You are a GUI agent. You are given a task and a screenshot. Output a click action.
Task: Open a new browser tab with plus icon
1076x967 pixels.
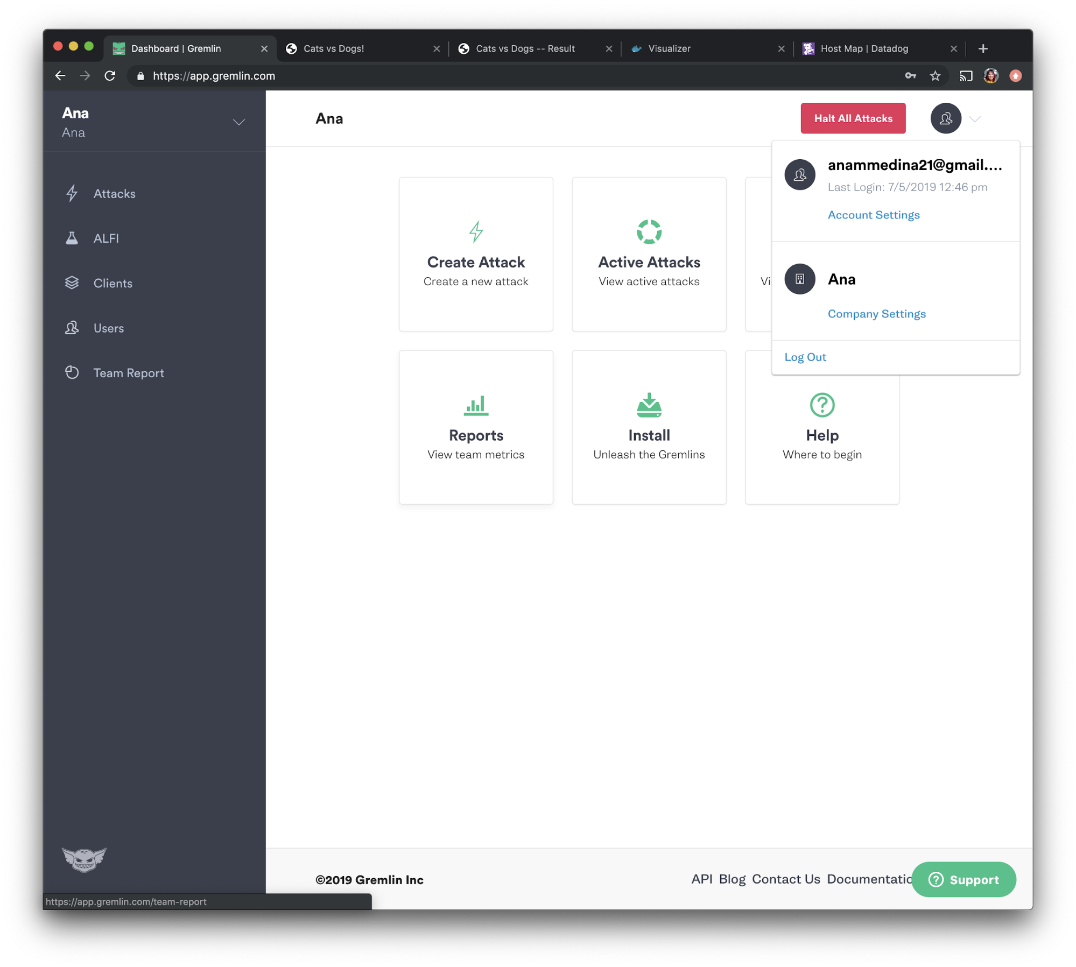[x=983, y=48]
